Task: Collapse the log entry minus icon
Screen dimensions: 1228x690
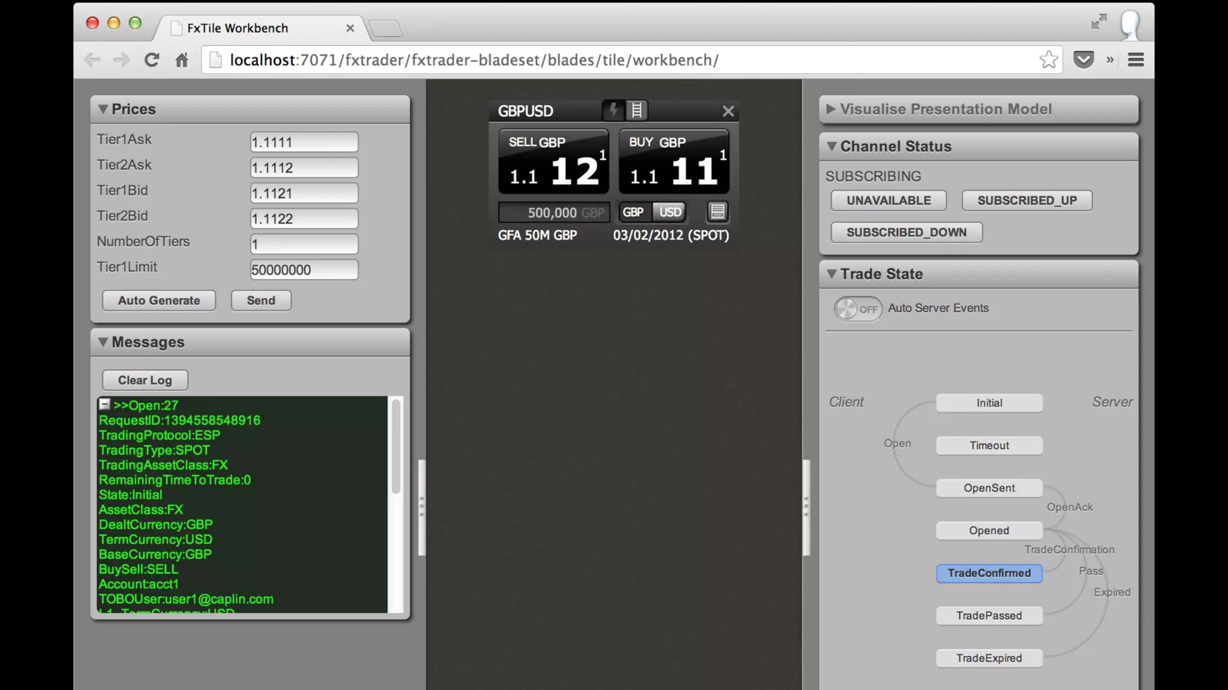Action: (104, 404)
